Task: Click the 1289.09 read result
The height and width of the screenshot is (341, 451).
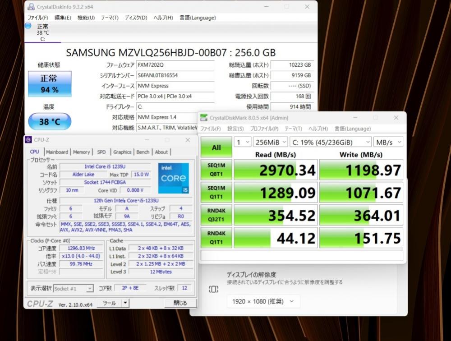Action: (x=276, y=193)
